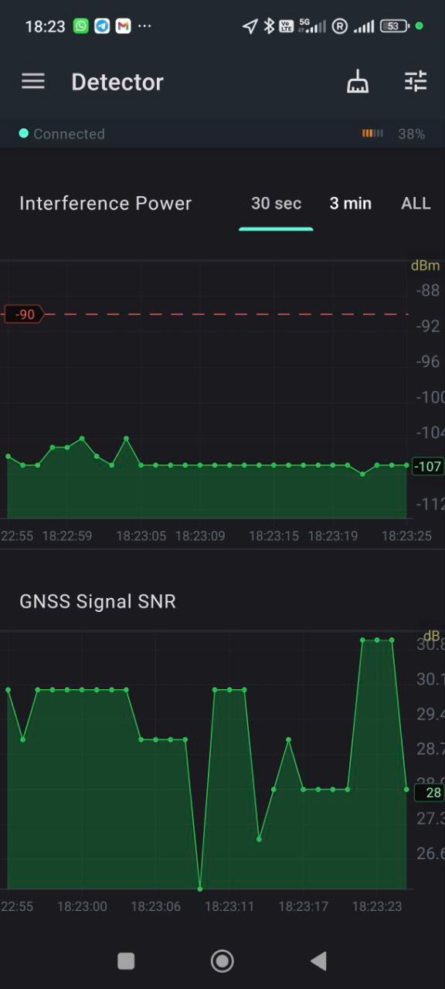Switch to the 3 min tab

351,203
